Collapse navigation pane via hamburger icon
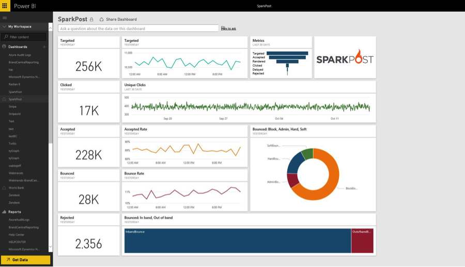 point(5,18)
